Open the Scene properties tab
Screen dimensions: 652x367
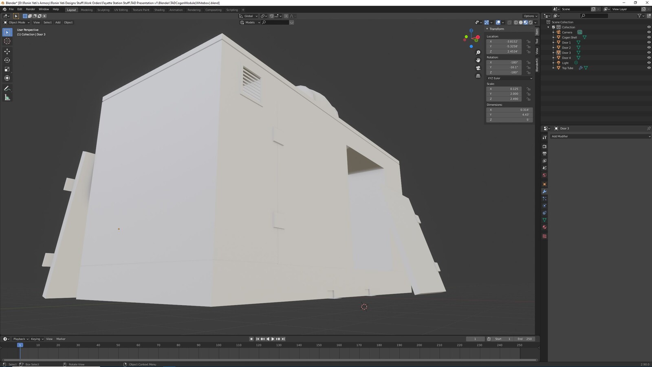tap(544, 168)
